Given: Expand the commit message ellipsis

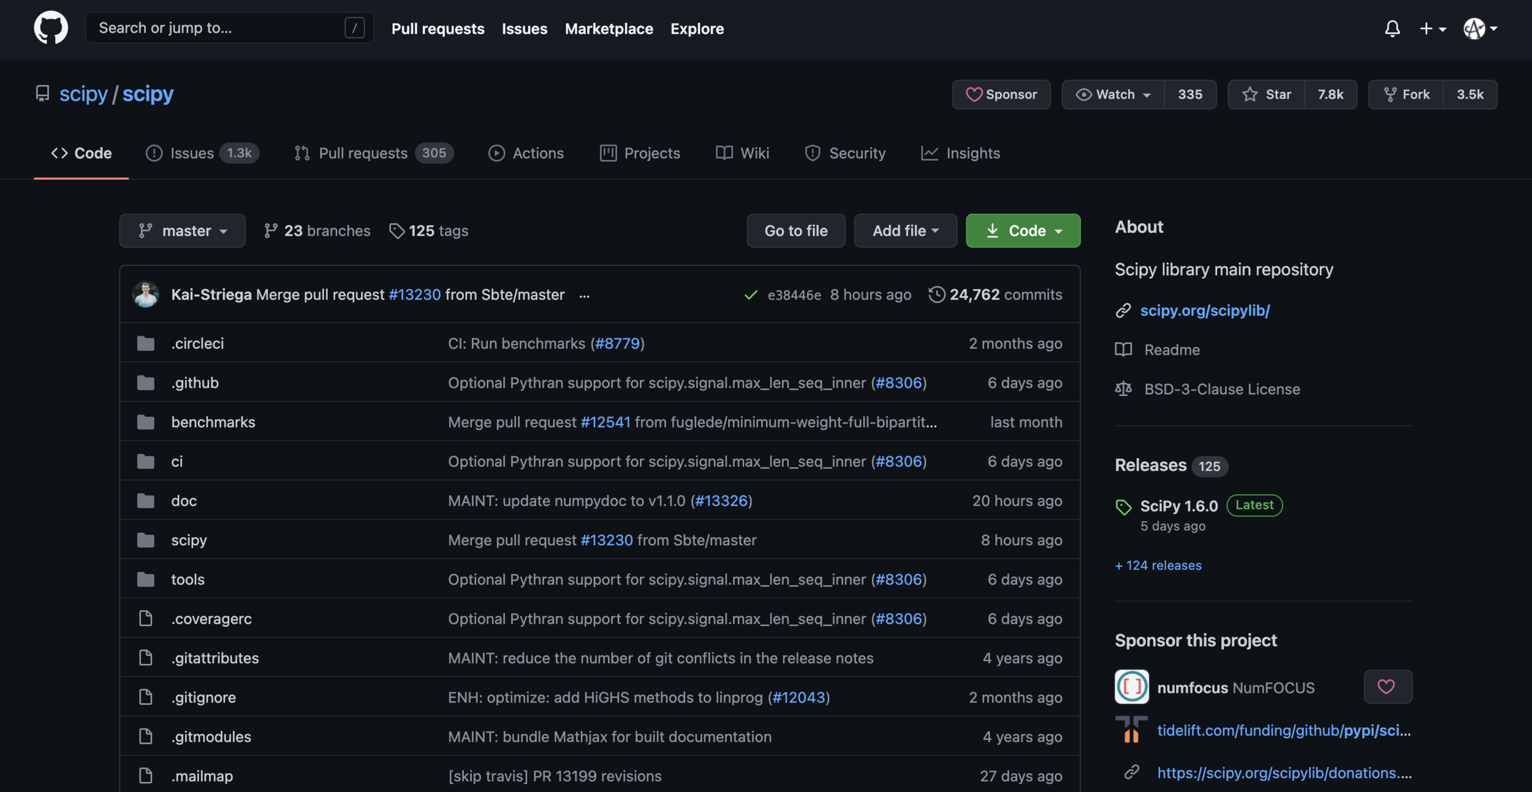Looking at the screenshot, I should (584, 296).
